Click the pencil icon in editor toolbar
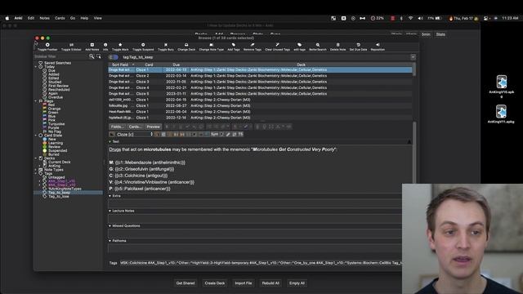Screen dimensions: 523x294 click(228, 134)
